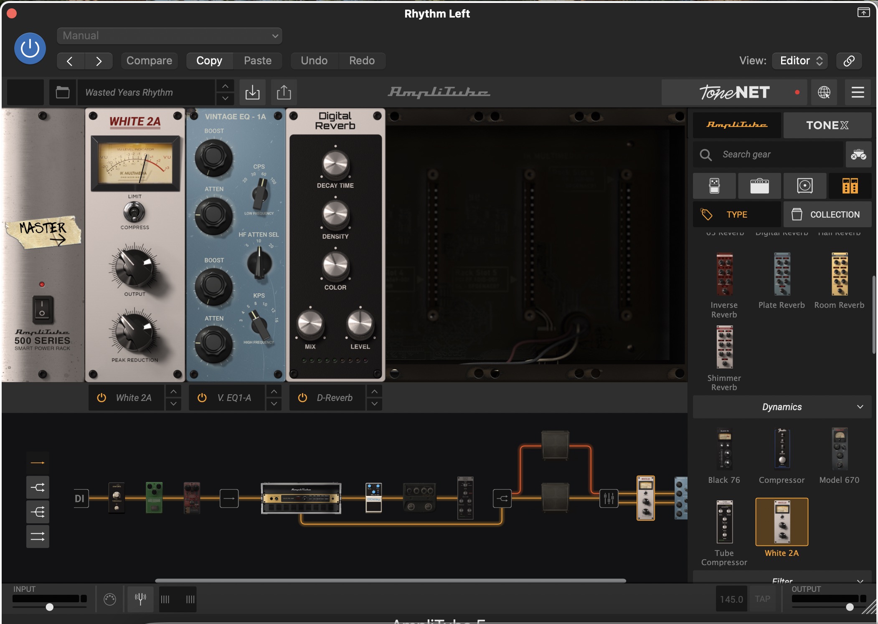Select the Tube Compressor gear

click(x=724, y=533)
